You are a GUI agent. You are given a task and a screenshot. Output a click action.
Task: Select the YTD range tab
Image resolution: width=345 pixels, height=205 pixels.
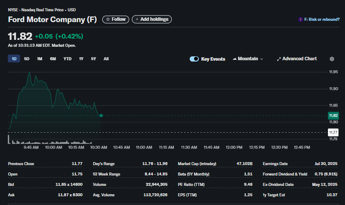(x=67, y=59)
